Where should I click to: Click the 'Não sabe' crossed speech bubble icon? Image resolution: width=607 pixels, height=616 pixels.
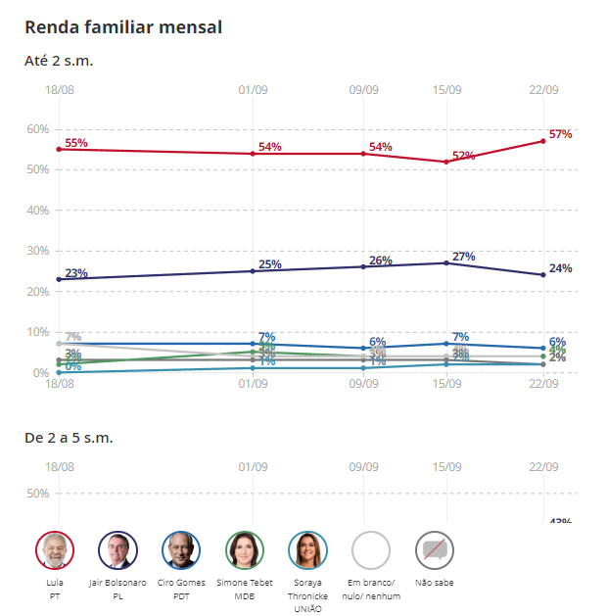pyautogui.click(x=434, y=550)
